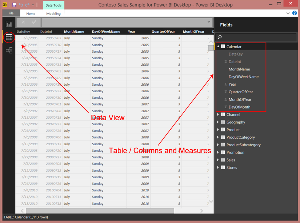This screenshot has width=300, height=223.
Task: Click the cell with value 20100718
Action: [51, 203]
